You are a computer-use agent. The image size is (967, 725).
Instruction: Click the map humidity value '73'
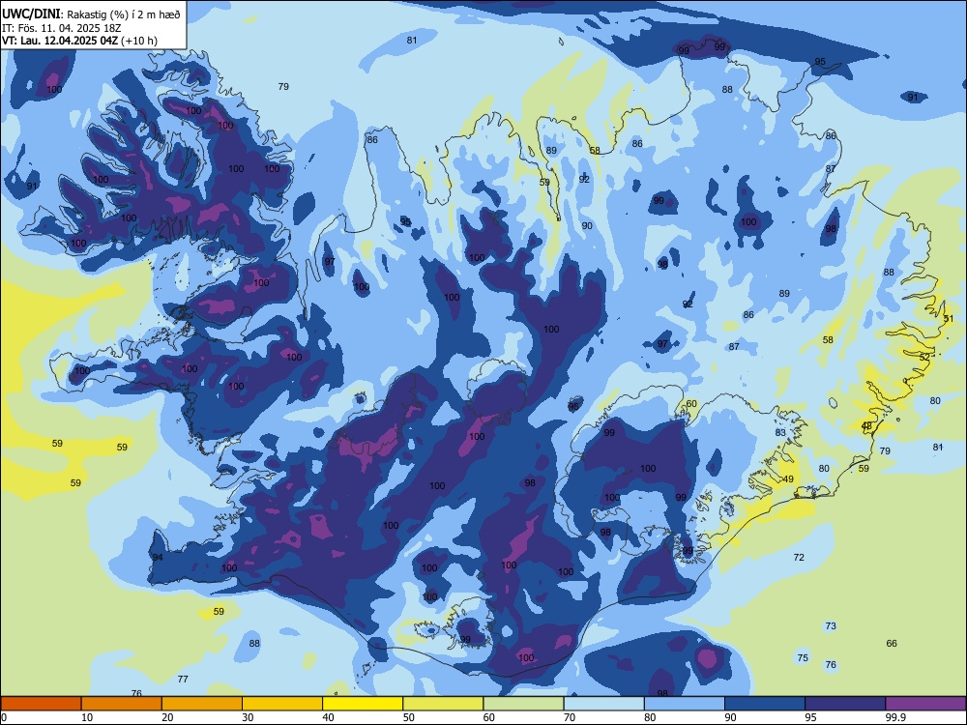point(831,625)
